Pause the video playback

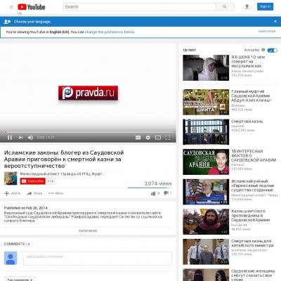pyautogui.click(x=10, y=138)
